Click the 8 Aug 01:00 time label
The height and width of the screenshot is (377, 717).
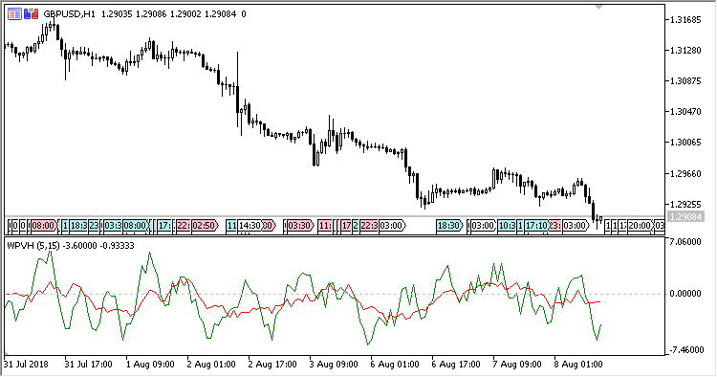click(x=578, y=365)
